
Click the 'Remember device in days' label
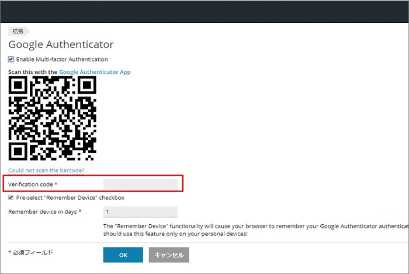coord(43,211)
